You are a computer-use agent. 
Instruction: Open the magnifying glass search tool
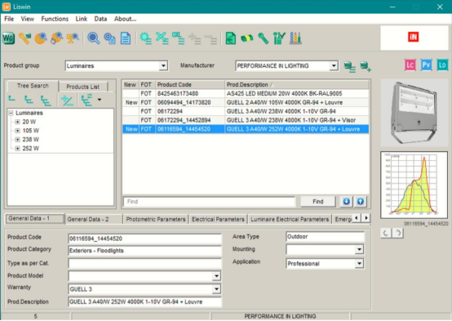93,38
